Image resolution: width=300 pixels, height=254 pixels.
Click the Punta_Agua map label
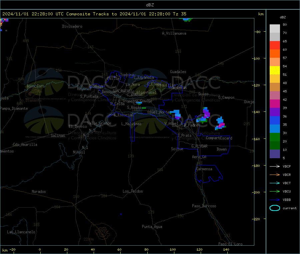point(152,227)
